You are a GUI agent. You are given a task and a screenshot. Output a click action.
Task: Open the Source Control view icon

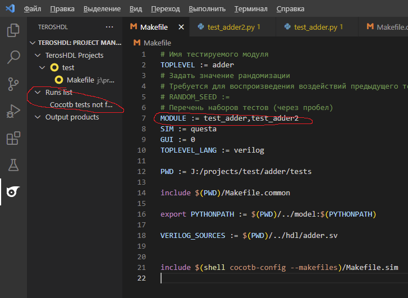coord(13,84)
